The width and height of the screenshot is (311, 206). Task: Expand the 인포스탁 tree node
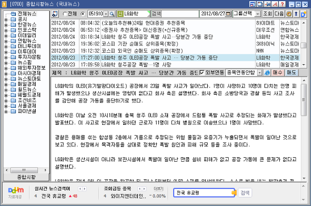coord(6,31)
